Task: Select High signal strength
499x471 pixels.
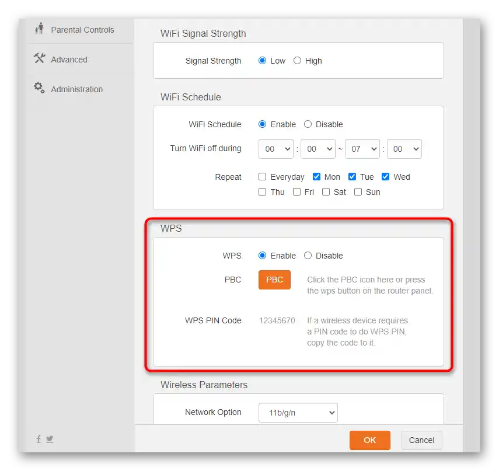Action: (x=297, y=61)
